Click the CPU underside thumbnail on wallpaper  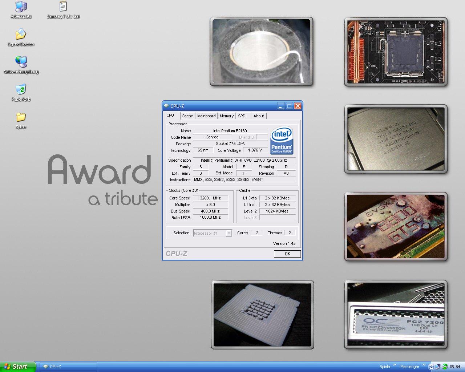tap(262, 315)
